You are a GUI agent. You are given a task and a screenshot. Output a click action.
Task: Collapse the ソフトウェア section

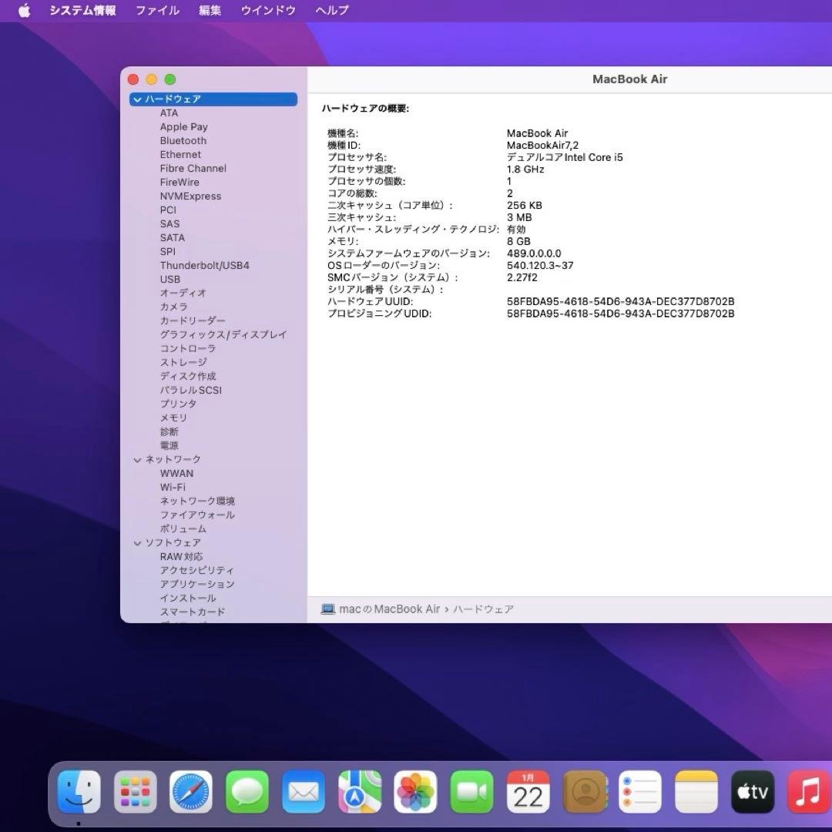[x=136, y=542]
